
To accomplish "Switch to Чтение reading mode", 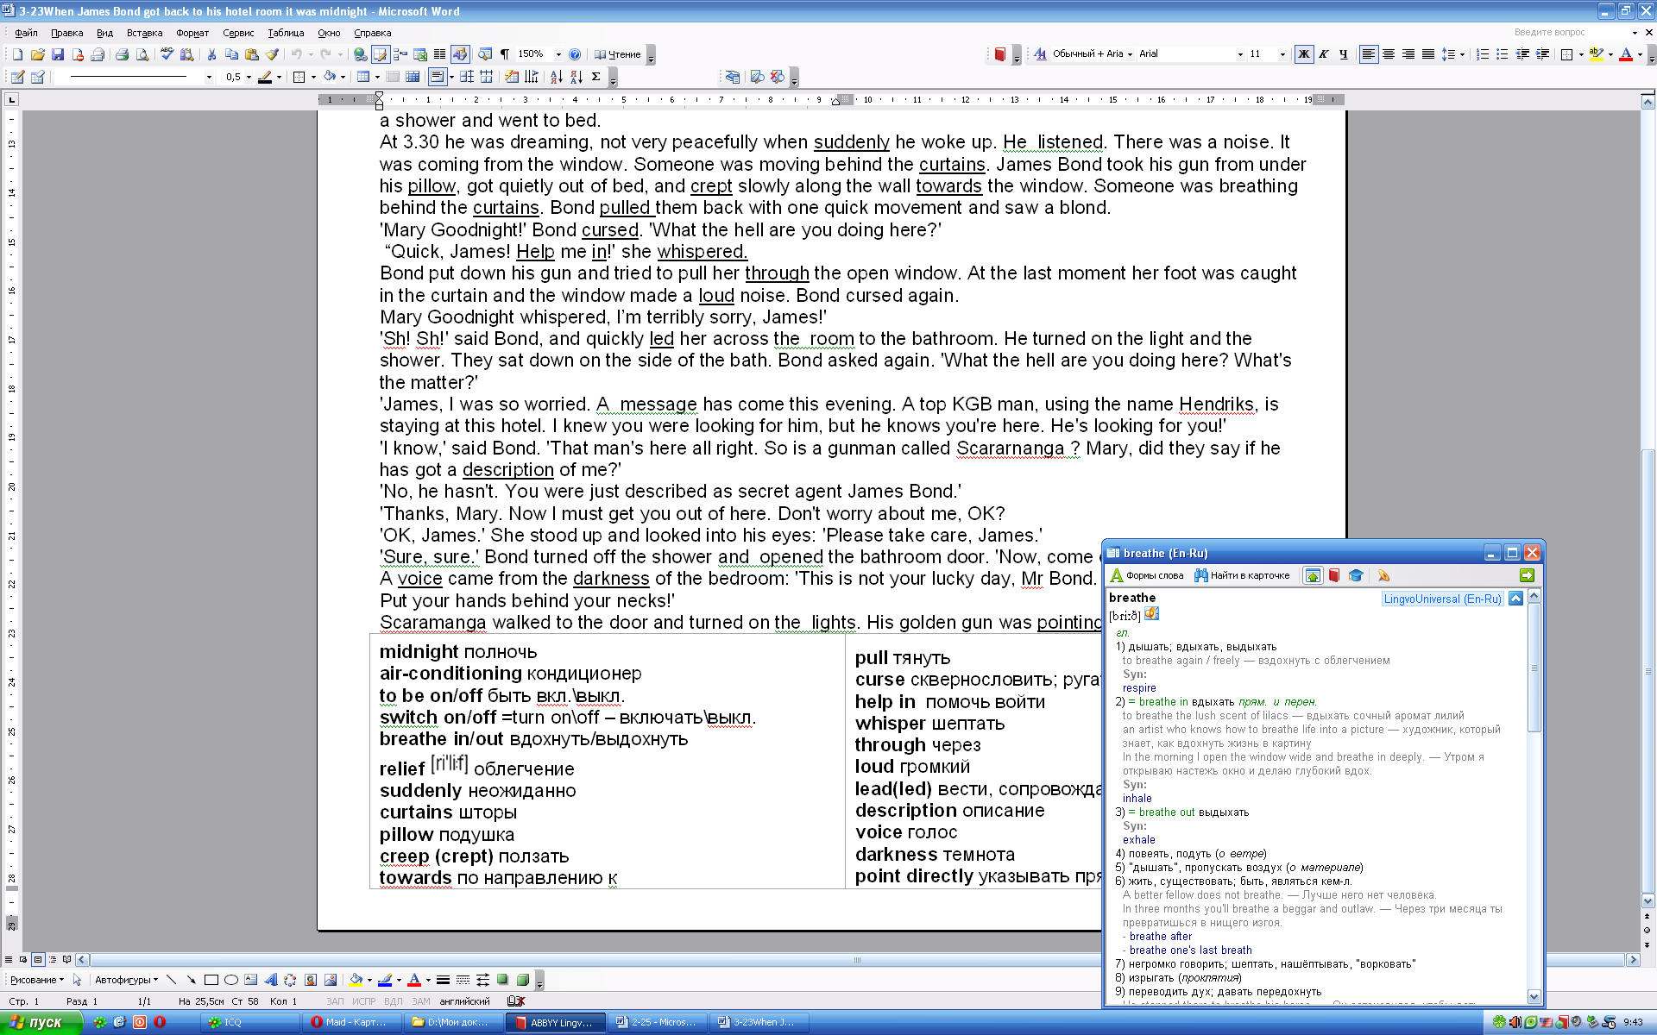I will pyautogui.click(x=617, y=54).
